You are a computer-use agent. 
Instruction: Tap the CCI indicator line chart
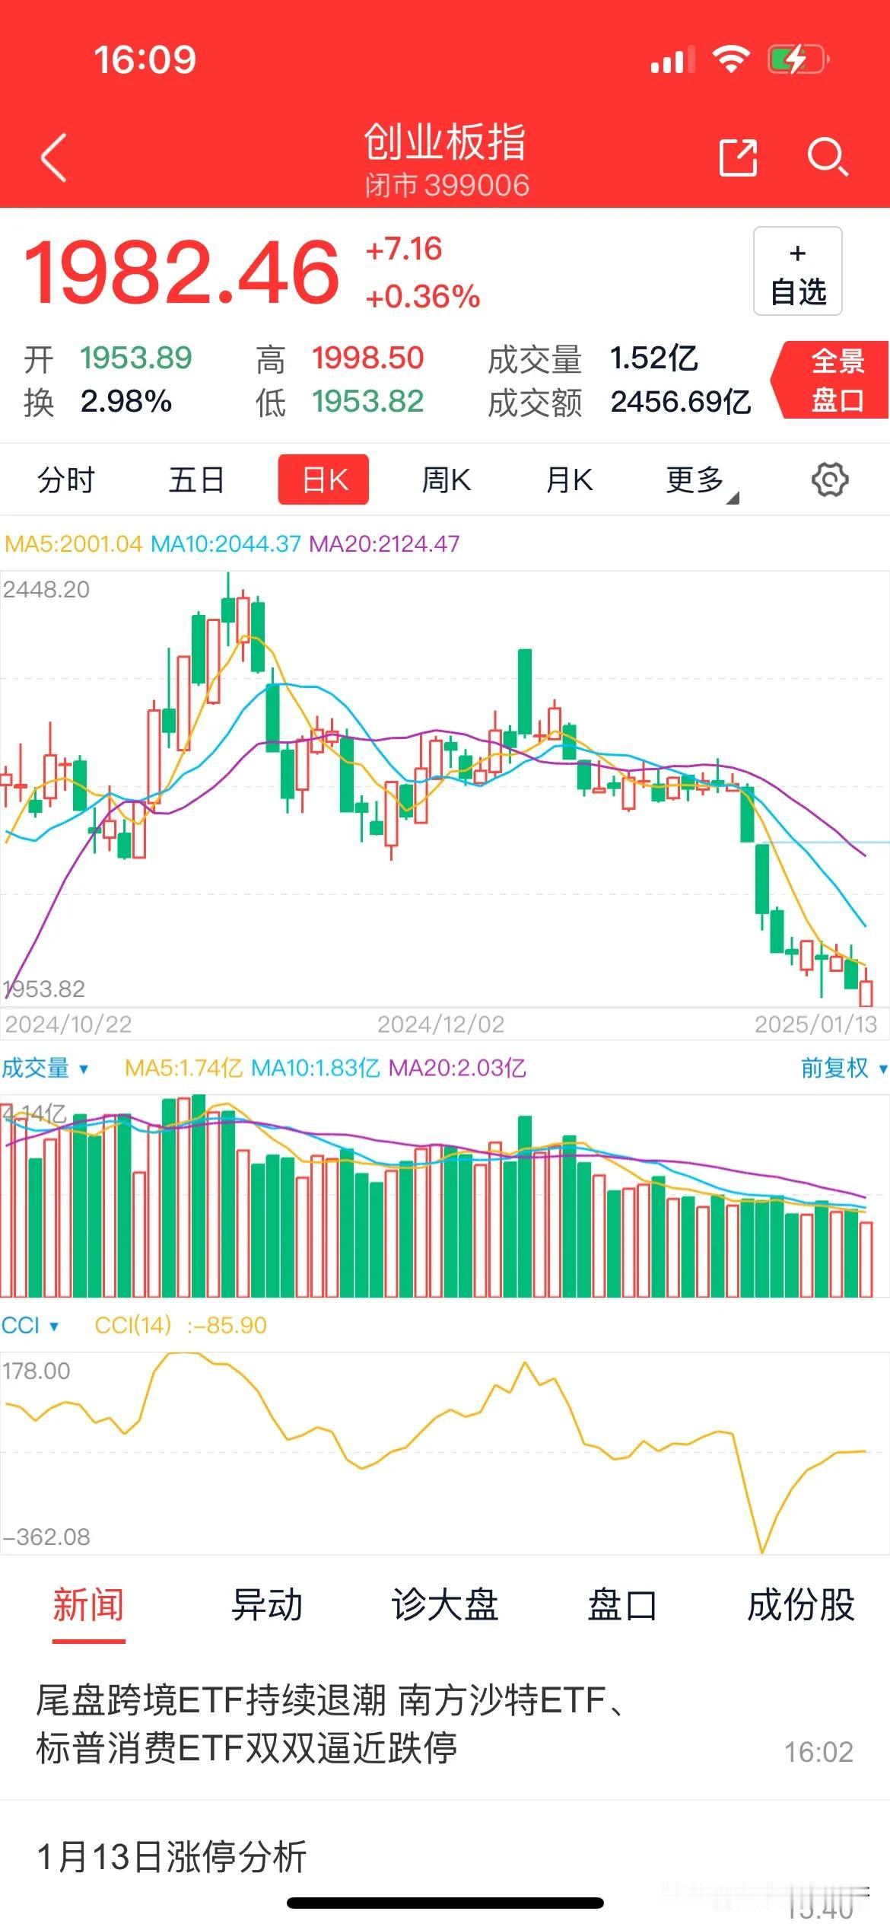(445, 1452)
